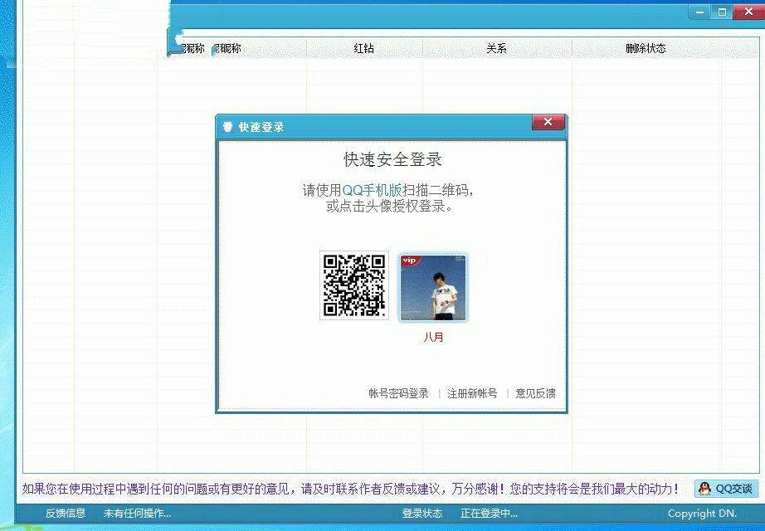The height and width of the screenshot is (531, 765).
Task: Click the QR code image for scanning
Action: pyautogui.click(x=354, y=285)
